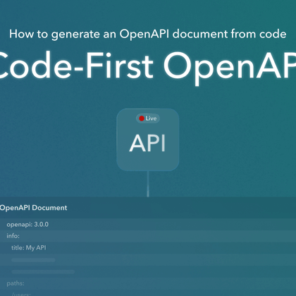Select the word OpenAPI in the subtitle
296x296 pixels.
pyautogui.click(x=144, y=35)
